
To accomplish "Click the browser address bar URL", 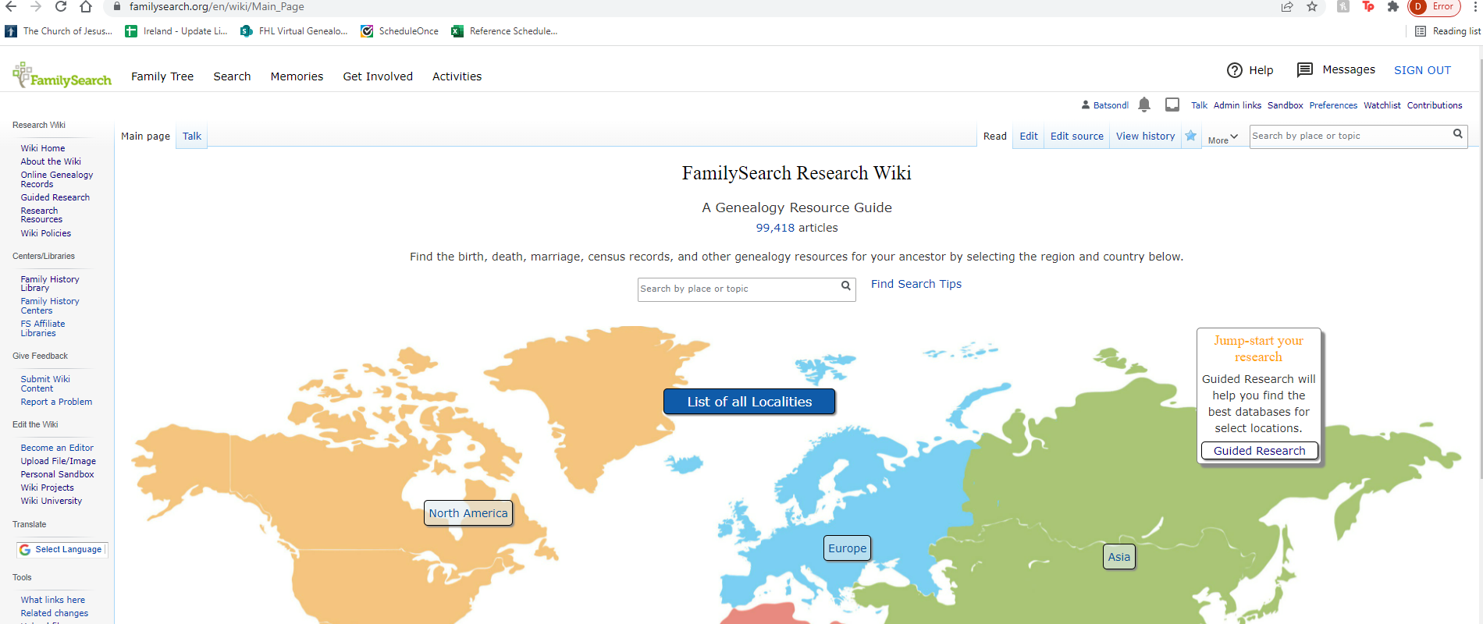I will (217, 6).
